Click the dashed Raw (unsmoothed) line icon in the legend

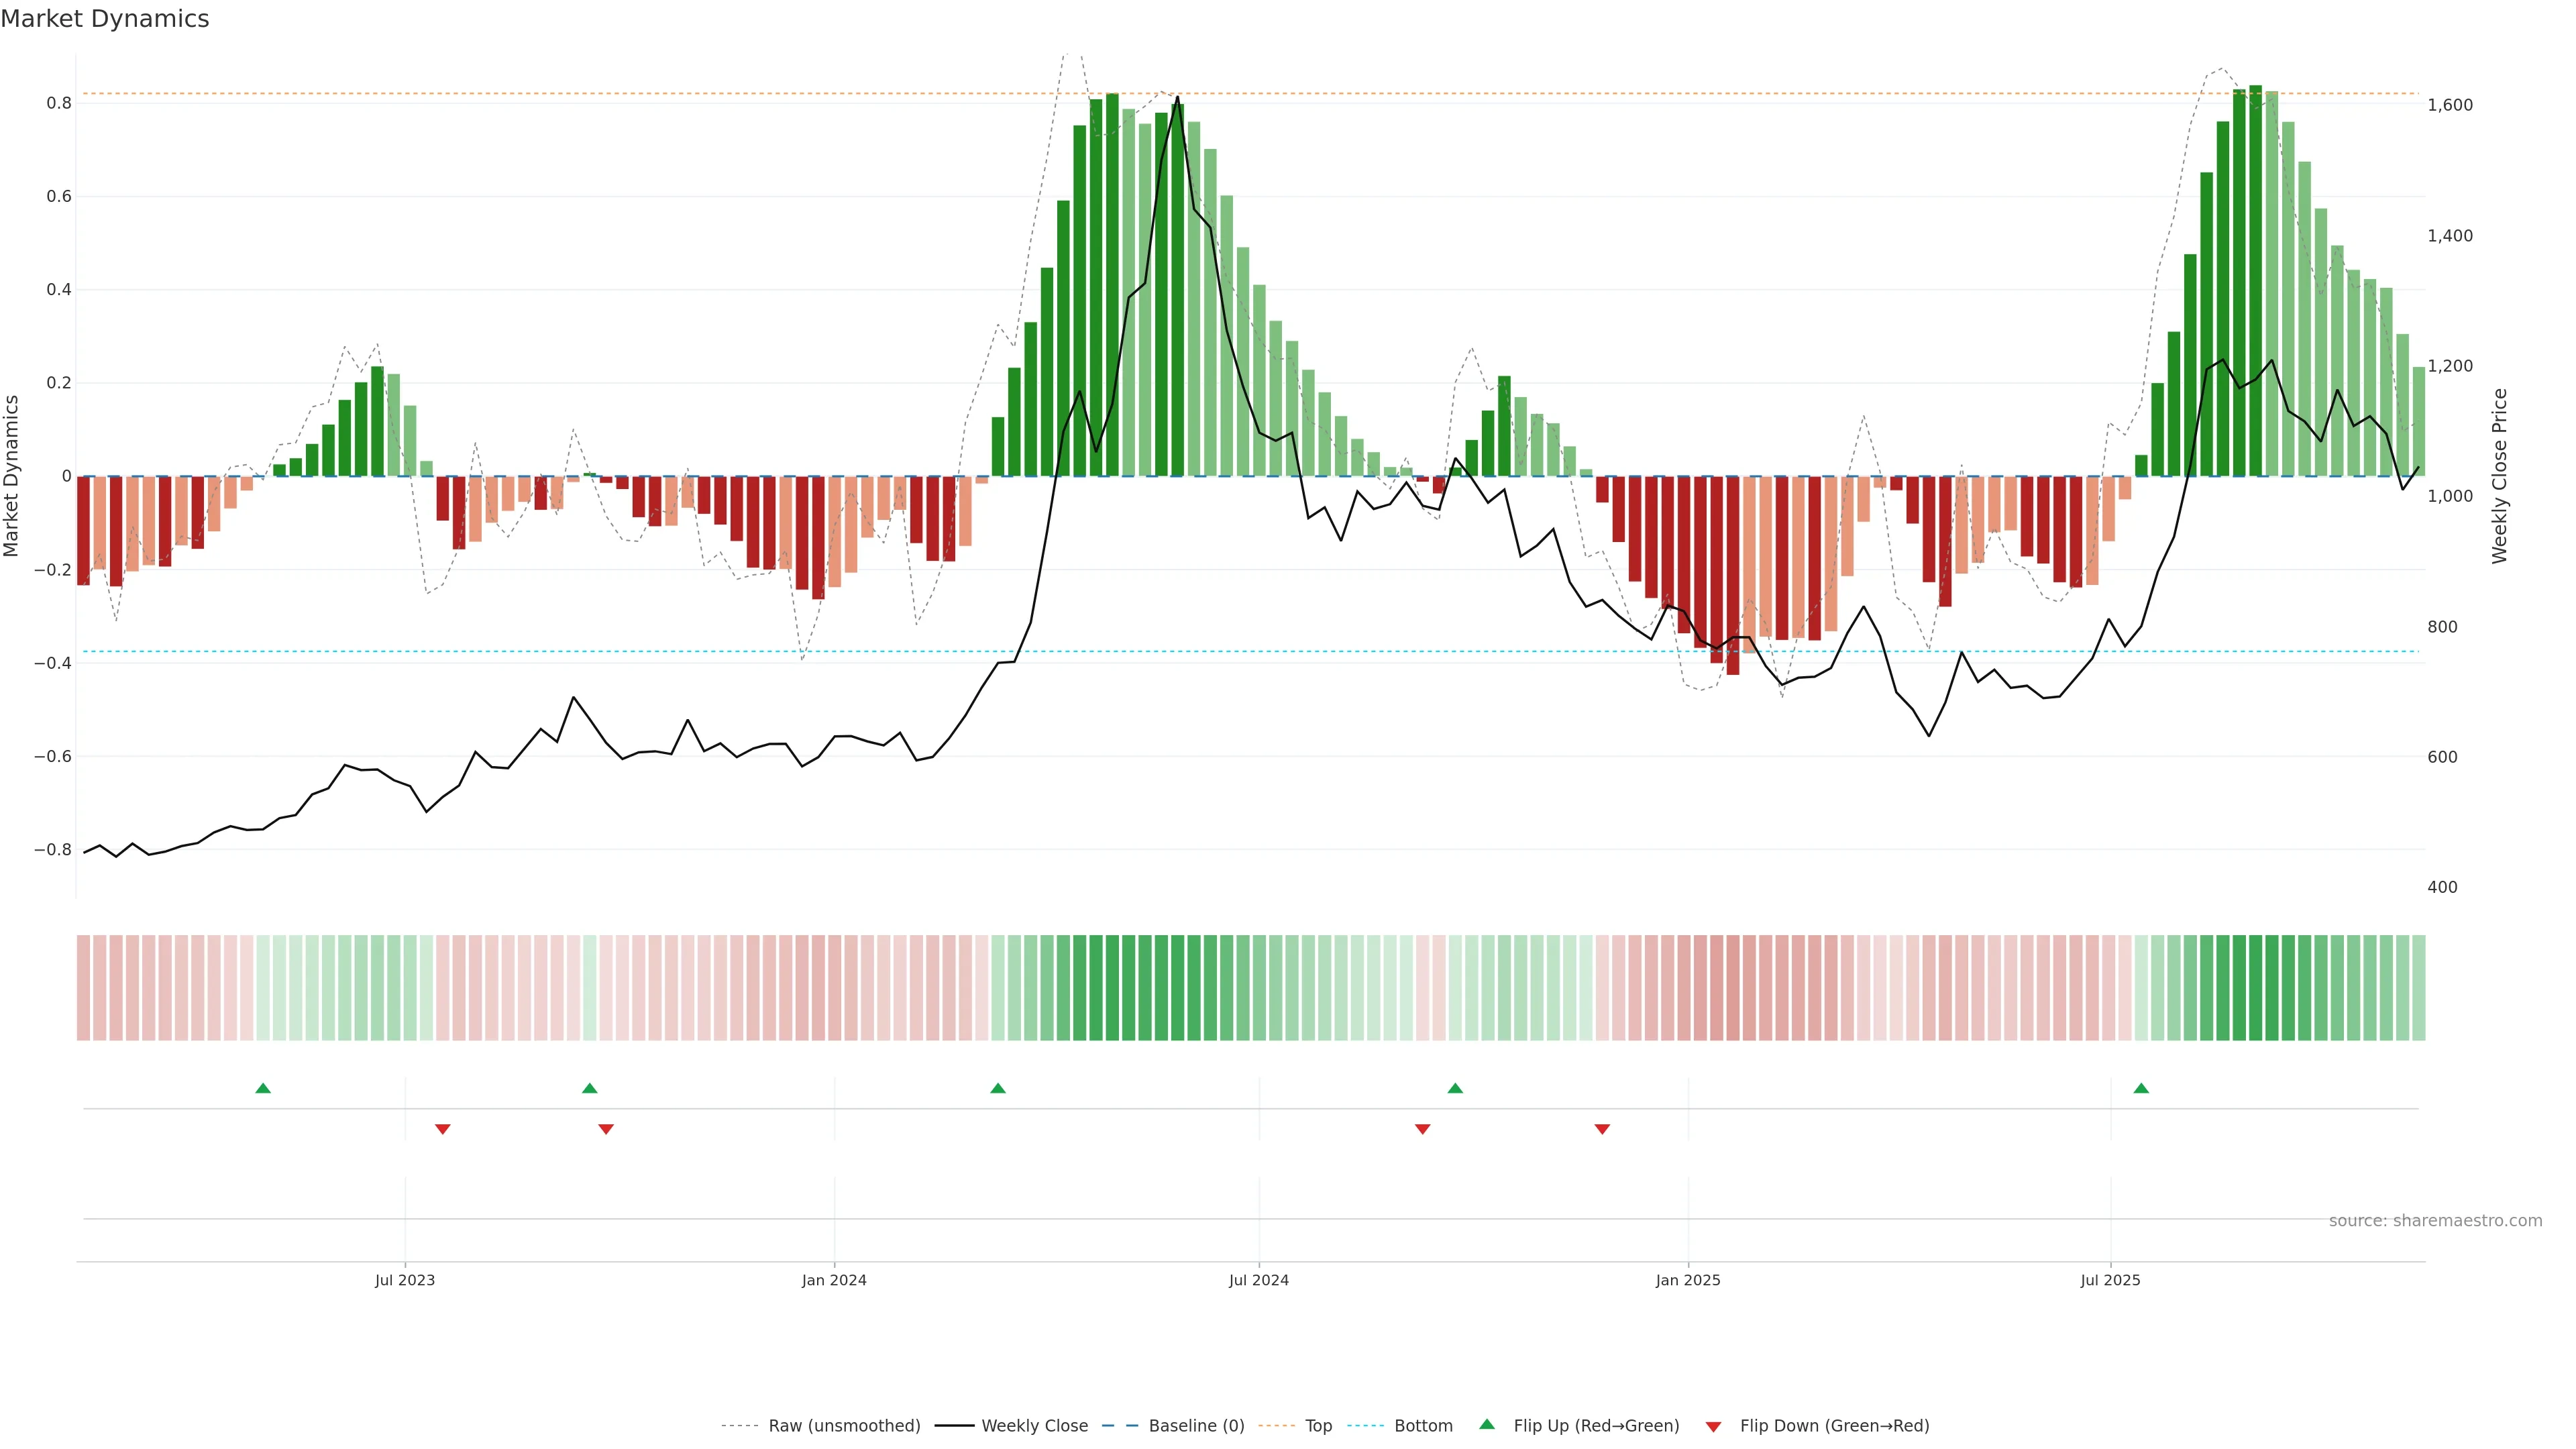(x=740, y=1426)
